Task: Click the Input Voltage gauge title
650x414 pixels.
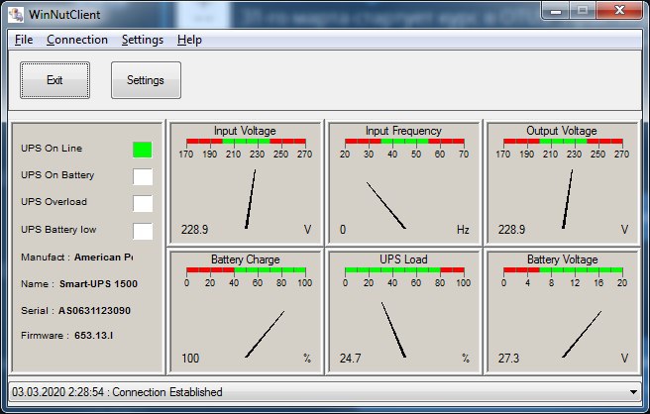Action: click(x=245, y=131)
